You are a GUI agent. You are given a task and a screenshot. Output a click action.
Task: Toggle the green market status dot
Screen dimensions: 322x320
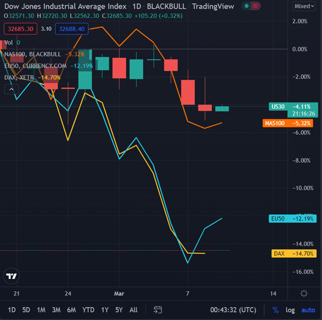click(x=247, y=6)
